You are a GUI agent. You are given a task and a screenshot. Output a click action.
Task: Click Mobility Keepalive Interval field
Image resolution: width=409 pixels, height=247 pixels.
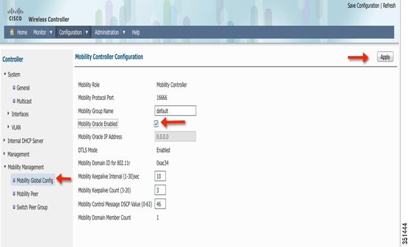point(160,176)
